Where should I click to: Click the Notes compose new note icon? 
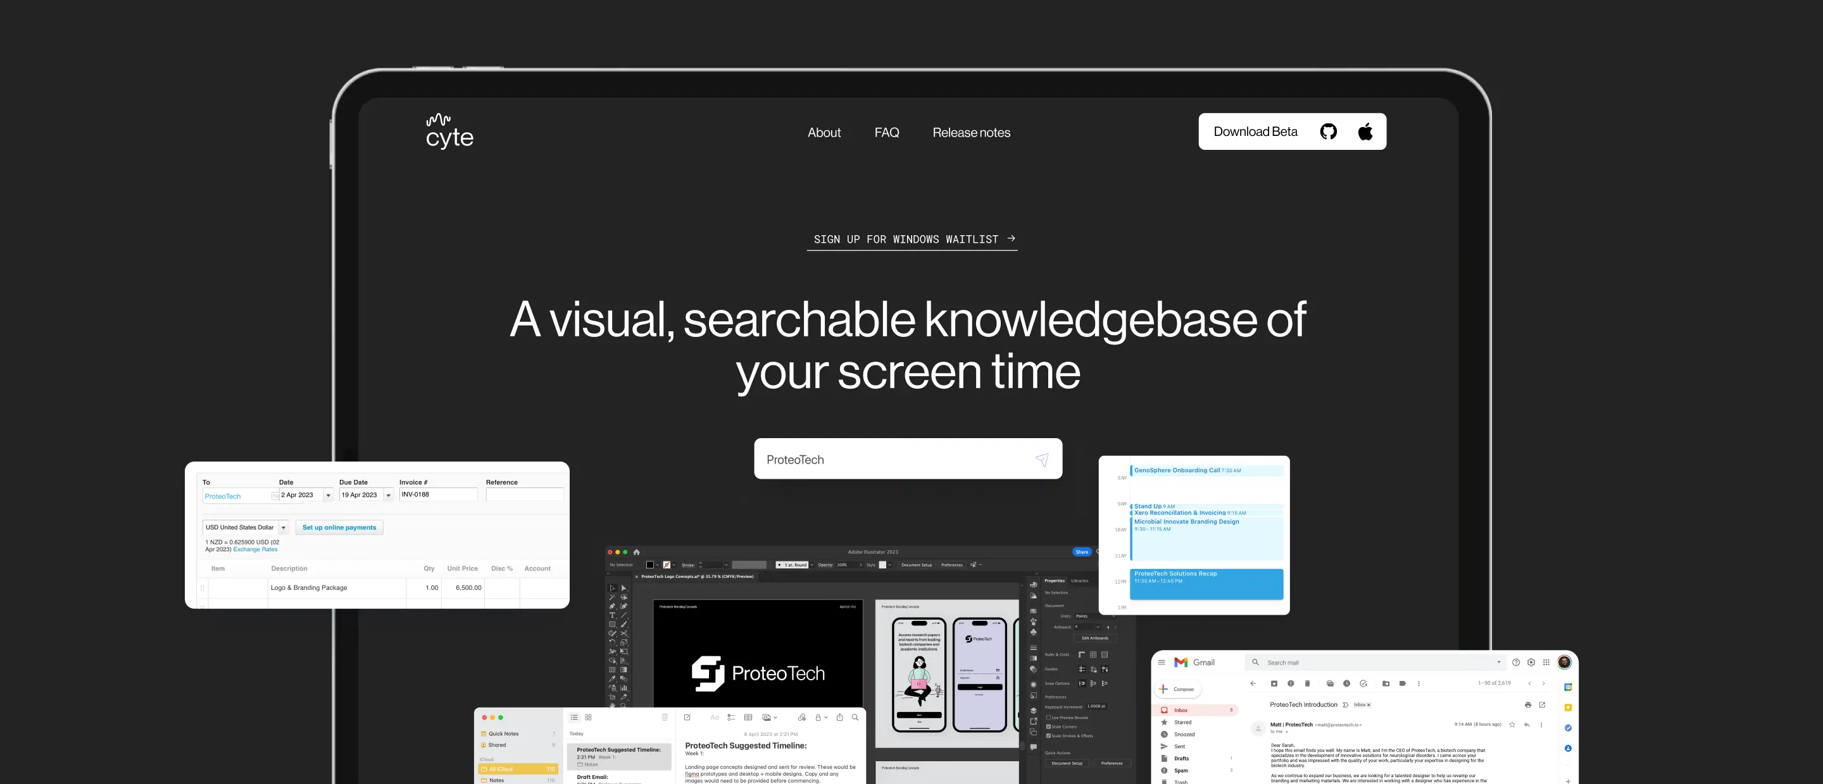click(x=687, y=718)
